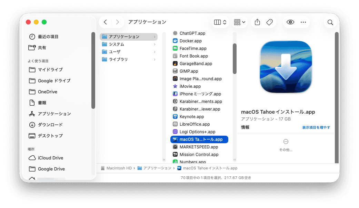Select iCloud Drive in sidebar
This screenshot has height=208, width=359.
pyautogui.click(x=50, y=158)
